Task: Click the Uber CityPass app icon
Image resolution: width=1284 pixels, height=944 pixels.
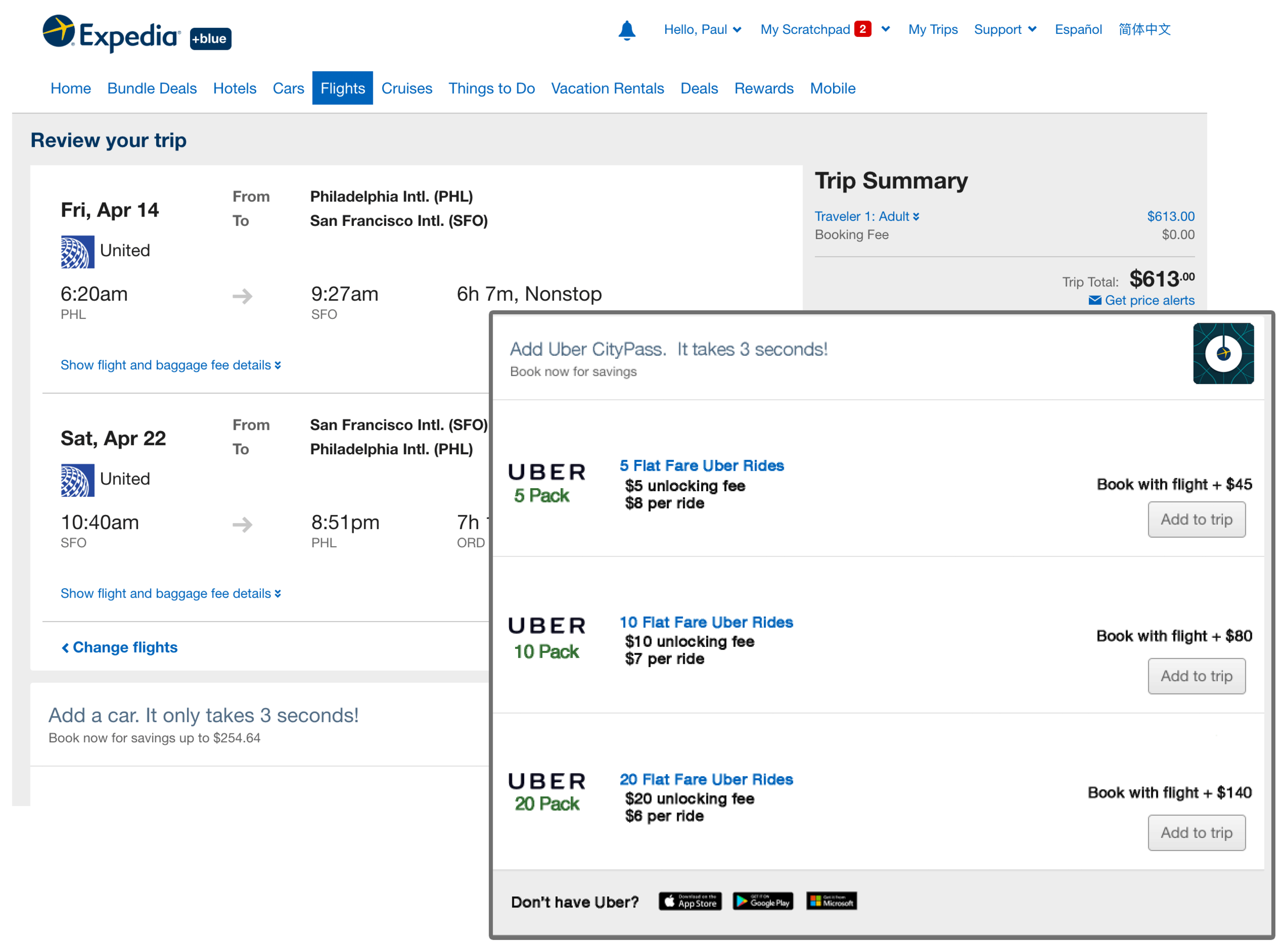Action: coord(1222,353)
